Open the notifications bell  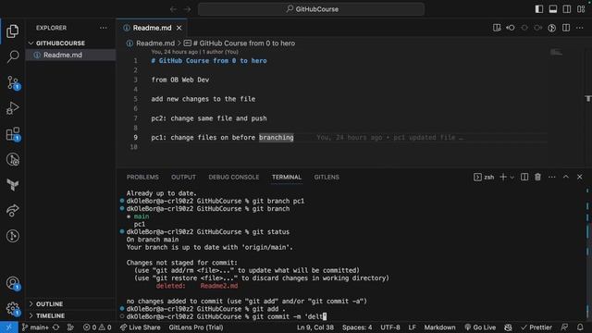580,327
